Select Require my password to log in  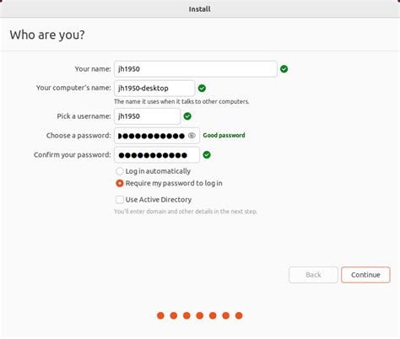tap(120, 183)
